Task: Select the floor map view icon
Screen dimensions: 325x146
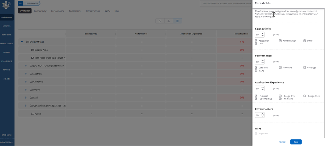Action: pyautogui.click(x=160, y=21)
